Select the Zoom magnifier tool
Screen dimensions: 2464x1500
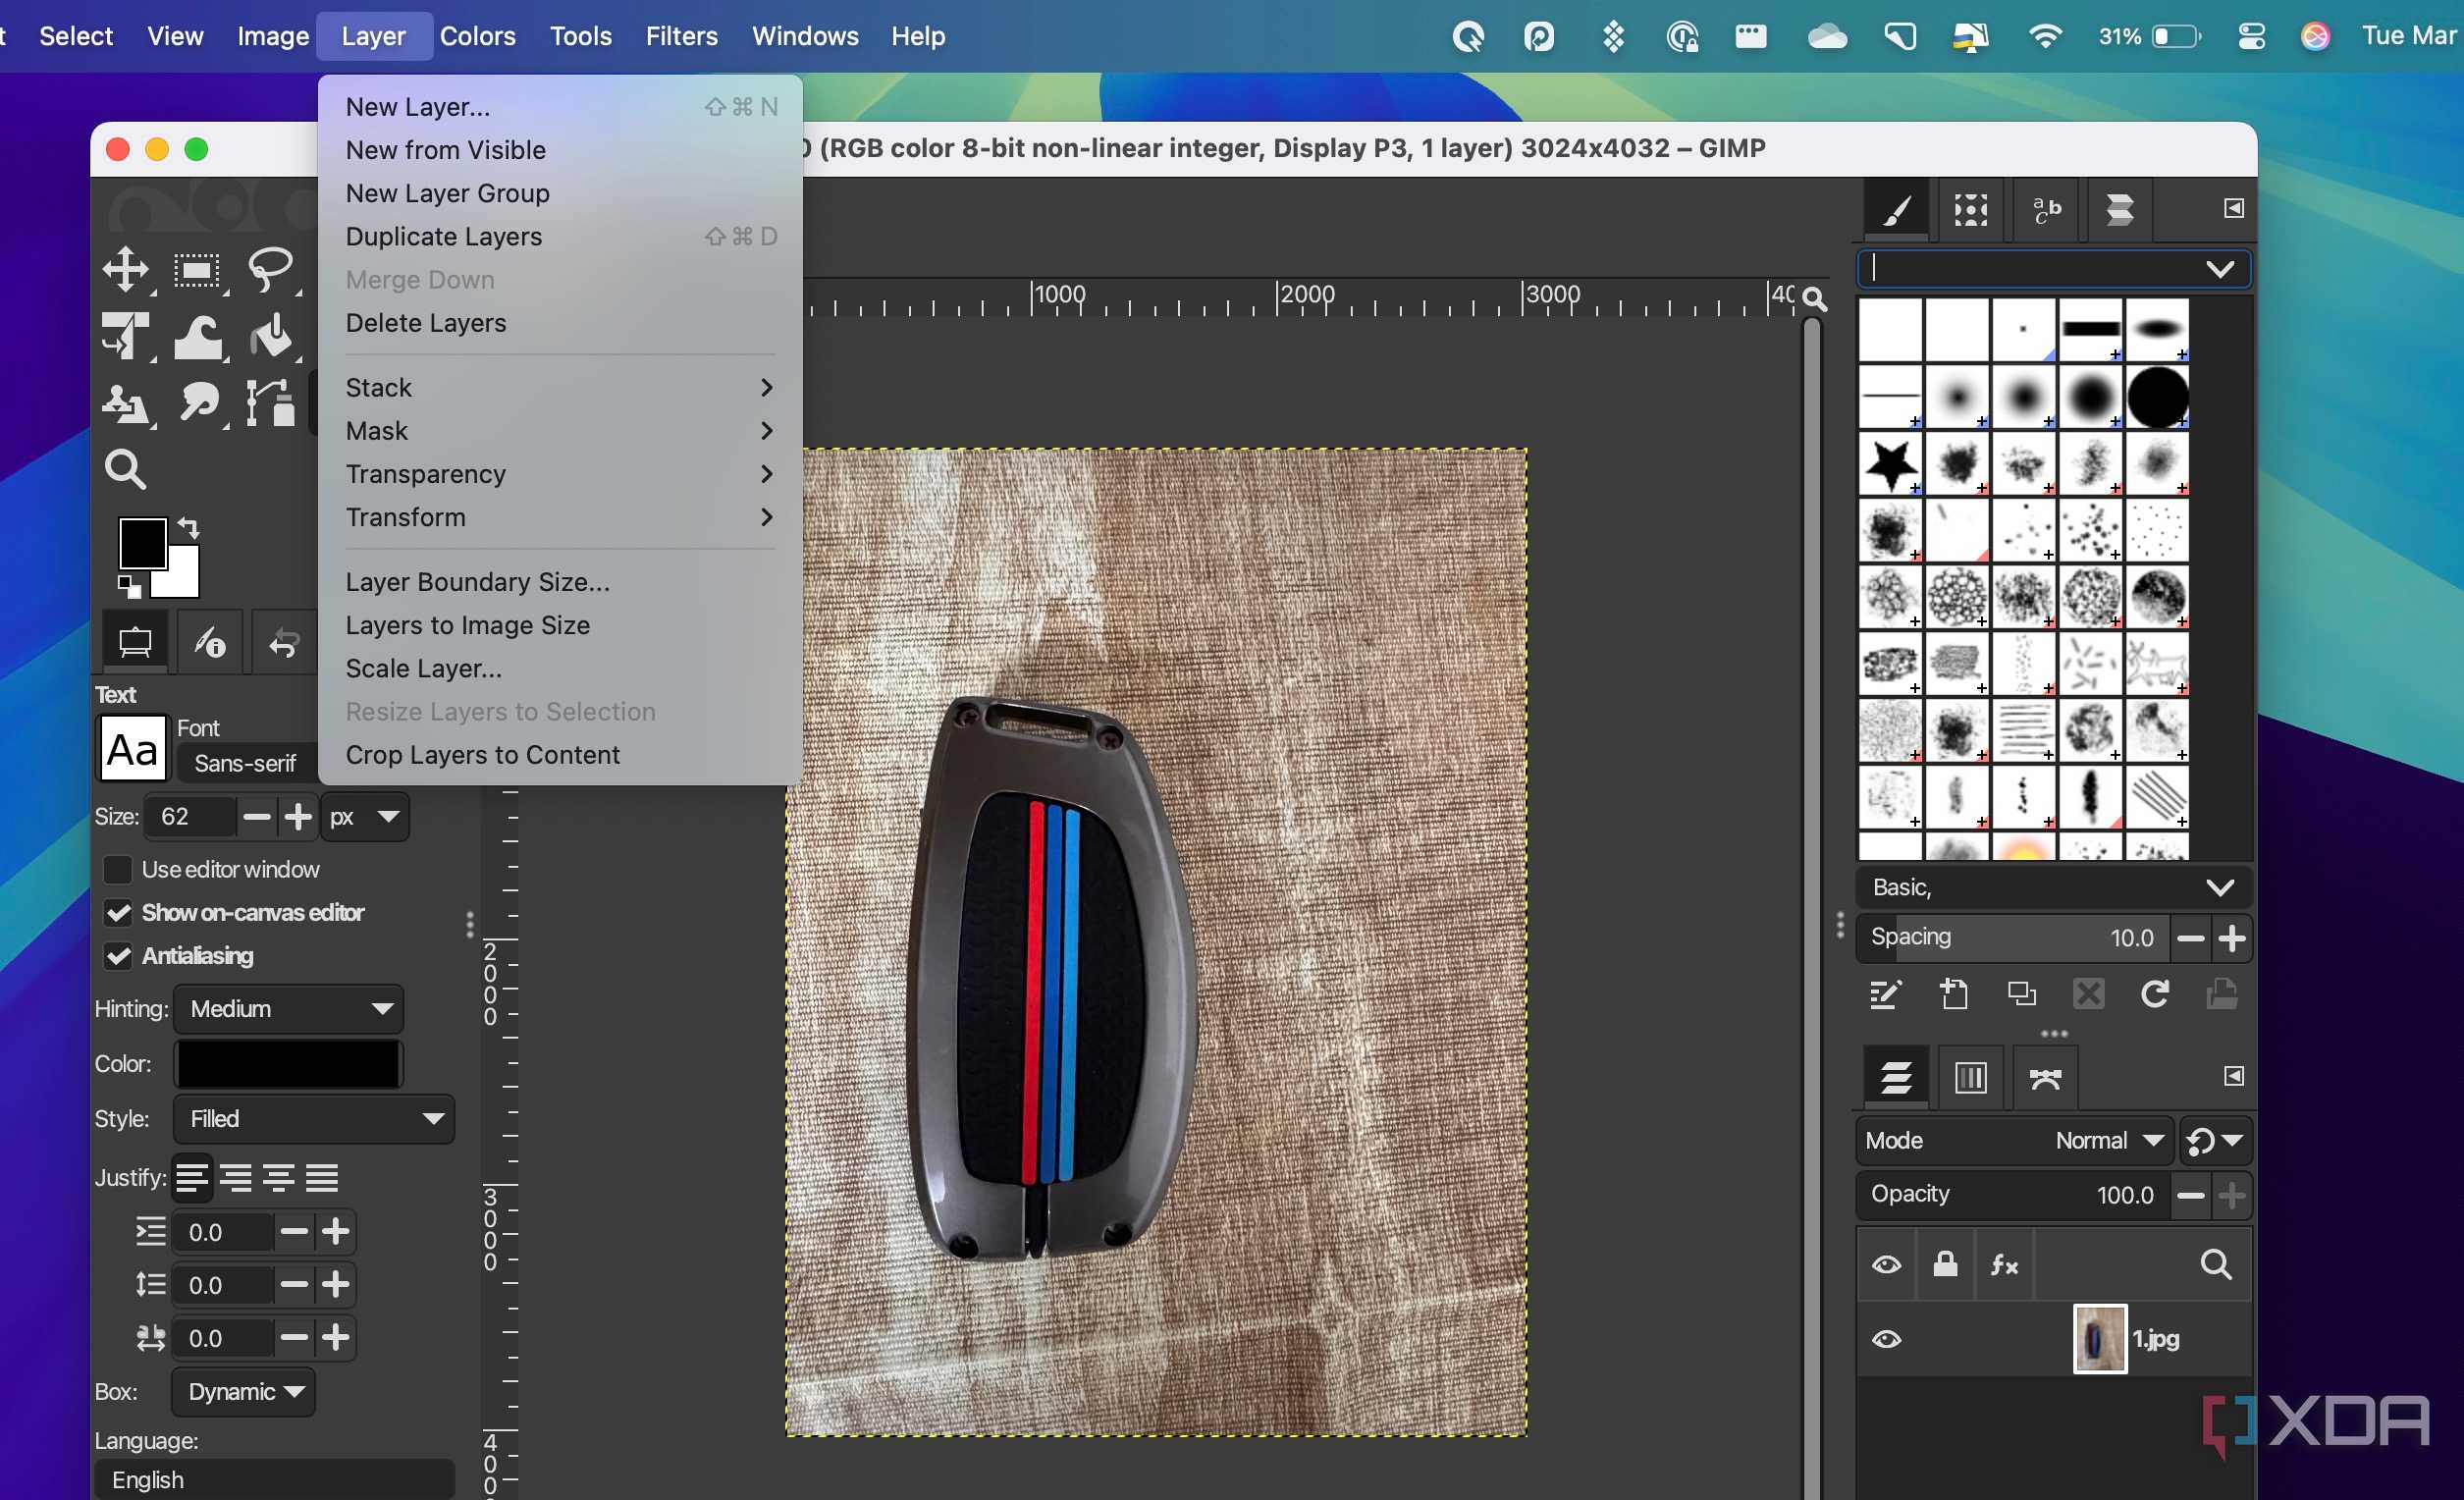(x=126, y=469)
